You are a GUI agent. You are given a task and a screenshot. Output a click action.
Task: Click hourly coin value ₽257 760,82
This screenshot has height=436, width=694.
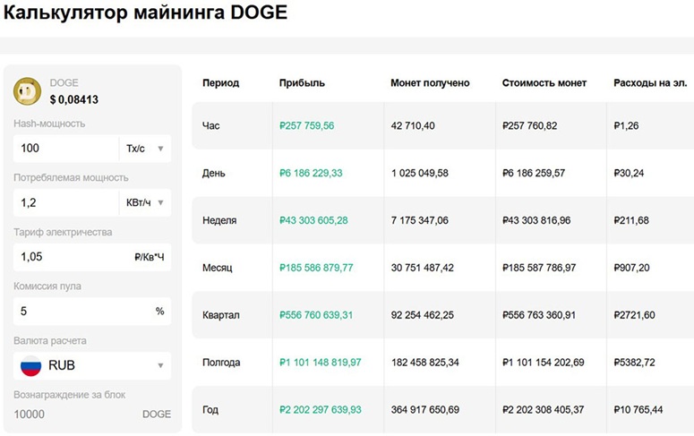pyautogui.click(x=530, y=125)
